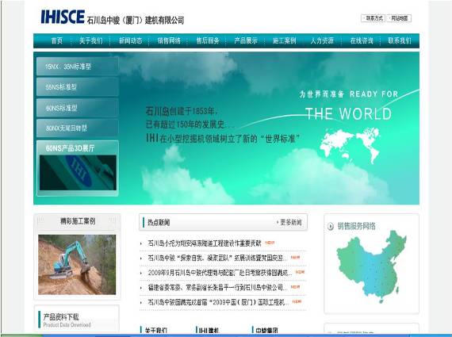
Task: Select the 60NS标准型 product button
Action: [77, 108]
